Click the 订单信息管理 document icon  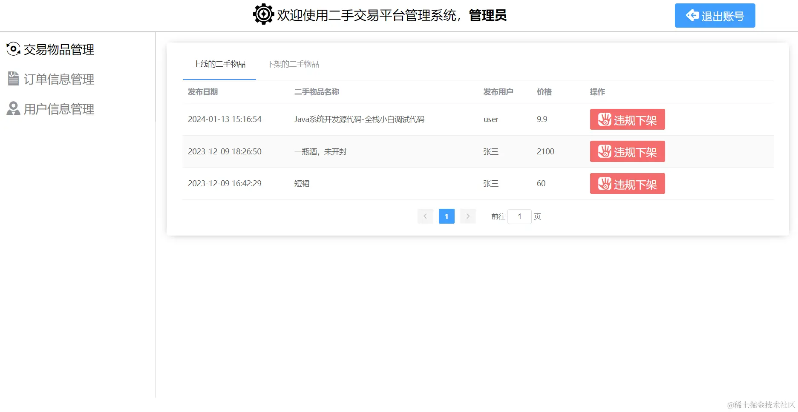pos(13,79)
